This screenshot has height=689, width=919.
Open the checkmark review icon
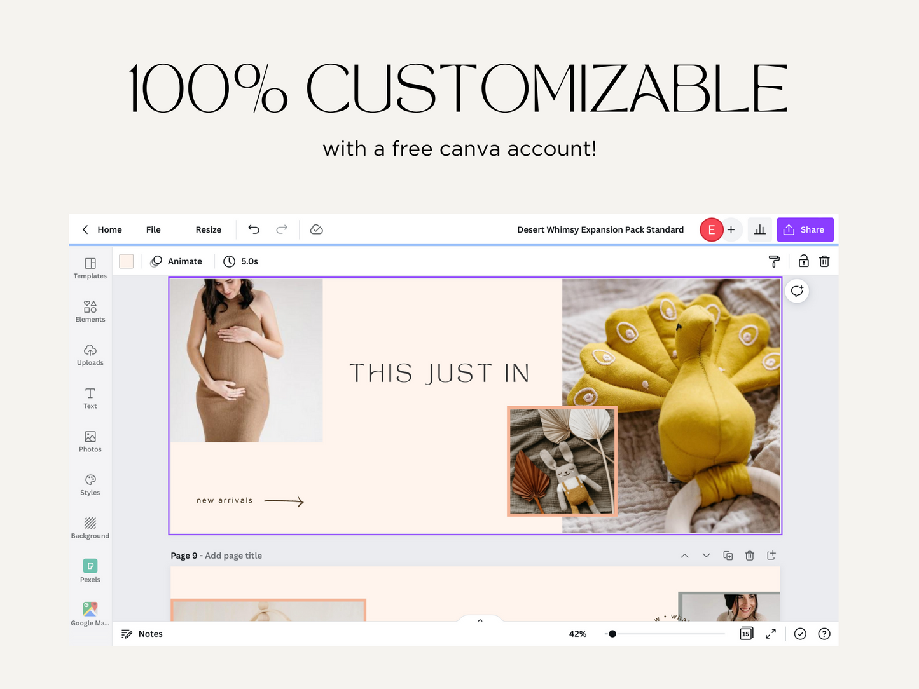pyautogui.click(x=800, y=634)
